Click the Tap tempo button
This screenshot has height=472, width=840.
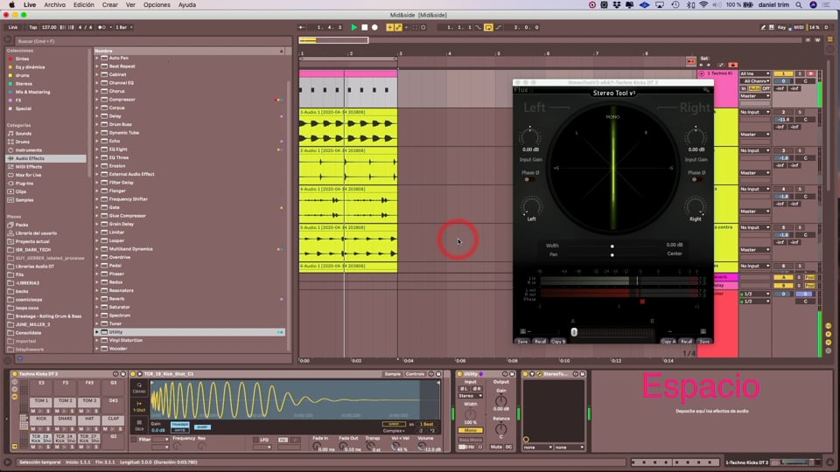pos(32,27)
